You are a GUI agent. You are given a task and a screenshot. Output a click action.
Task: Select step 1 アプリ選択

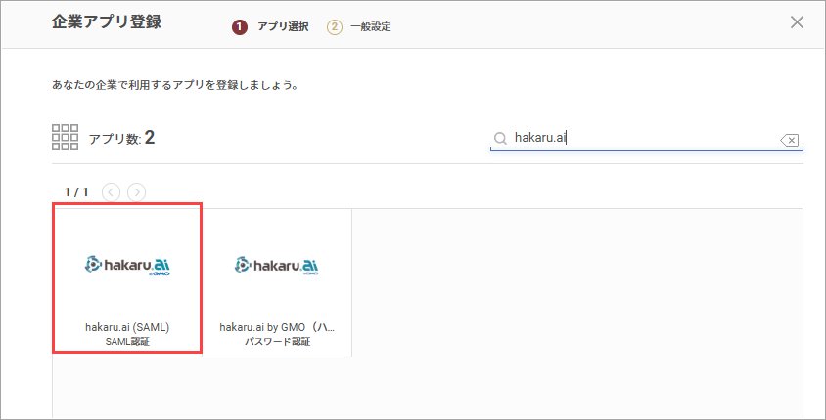(x=270, y=26)
